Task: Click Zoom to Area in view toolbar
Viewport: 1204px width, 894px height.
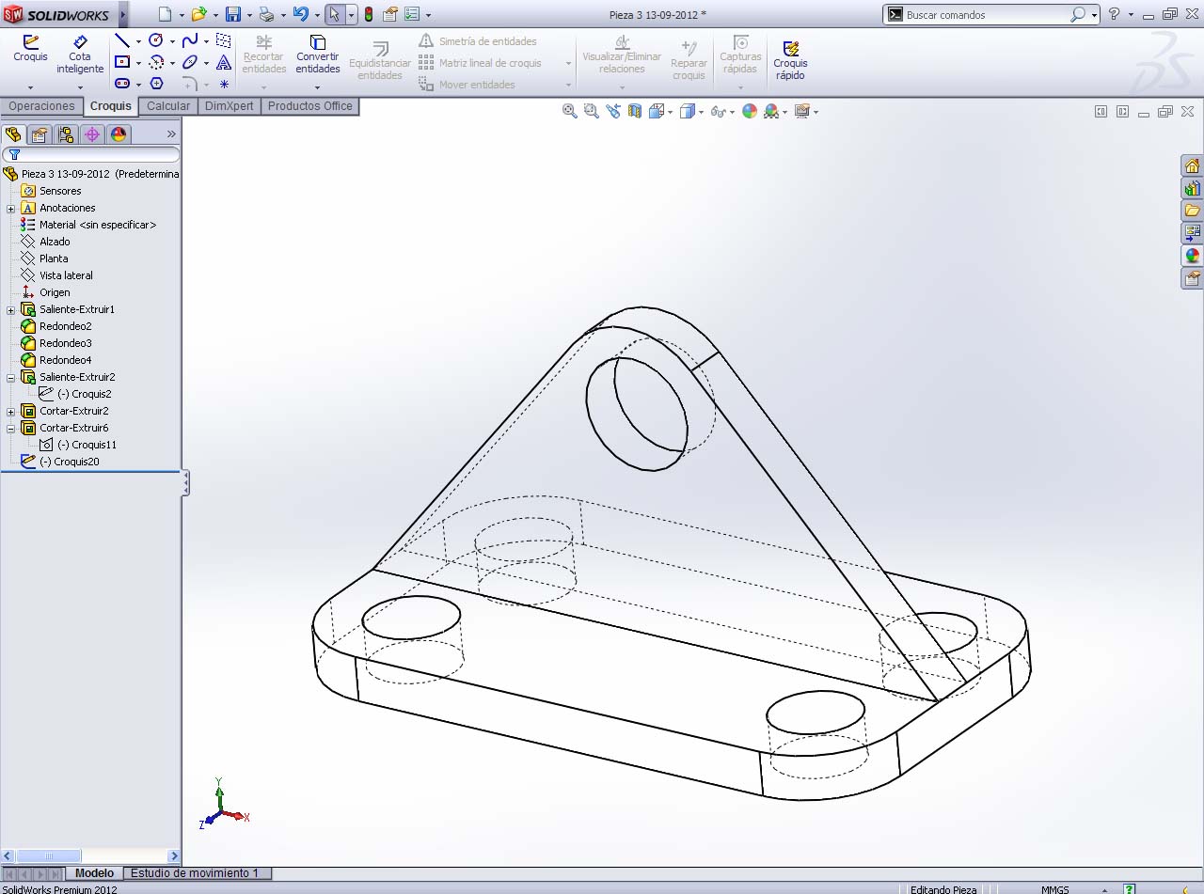Action: pos(591,111)
